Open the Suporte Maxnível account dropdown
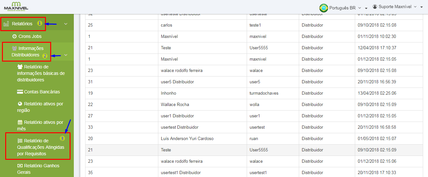Image resolution: width=428 pixels, height=177 pixels. [x=398, y=7]
